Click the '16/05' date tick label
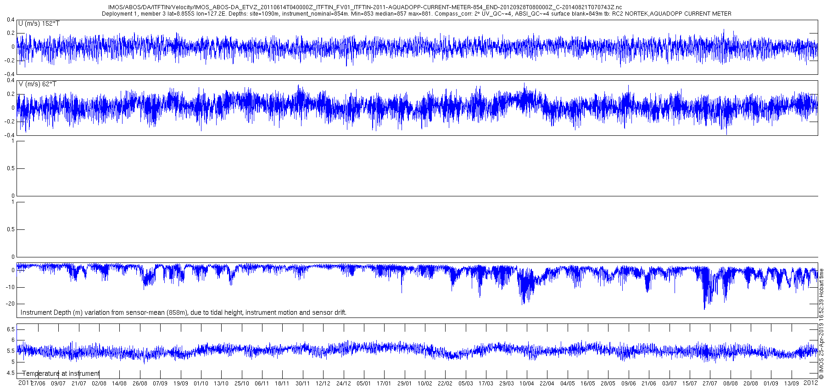826x390 pixels. 588,384
